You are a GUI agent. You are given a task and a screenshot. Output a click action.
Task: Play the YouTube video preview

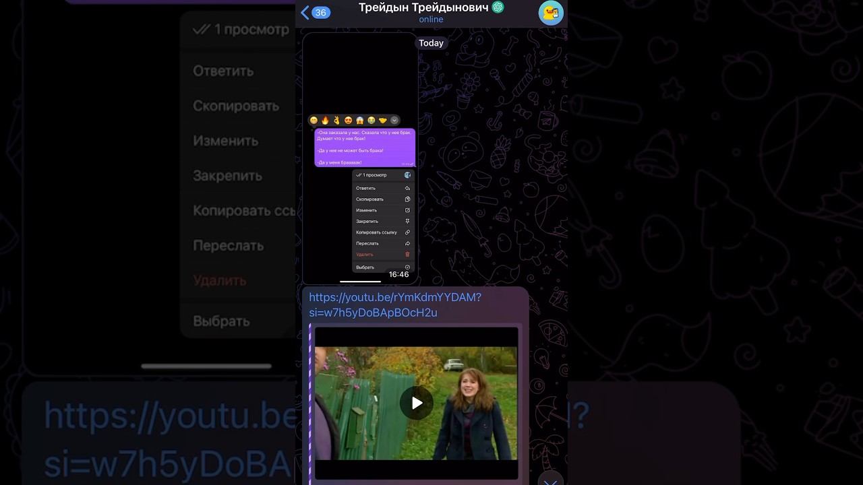click(x=417, y=403)
